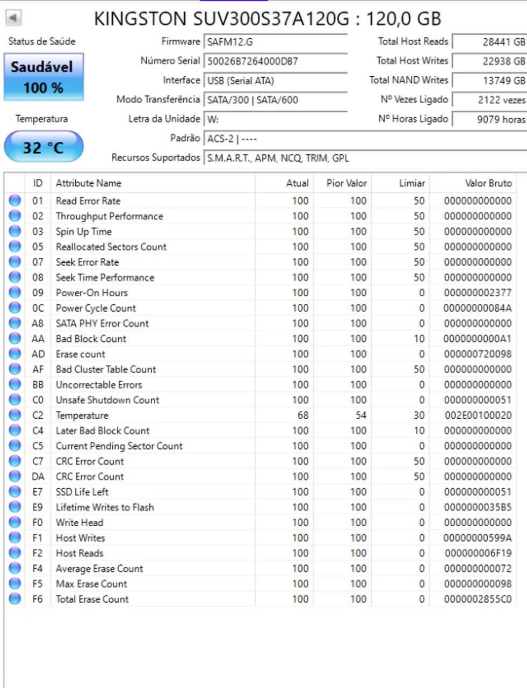This screenshot has height=688, width=527.
Task: Click the Total Host Writes value 22938 GB
Action: pos(489,61)
